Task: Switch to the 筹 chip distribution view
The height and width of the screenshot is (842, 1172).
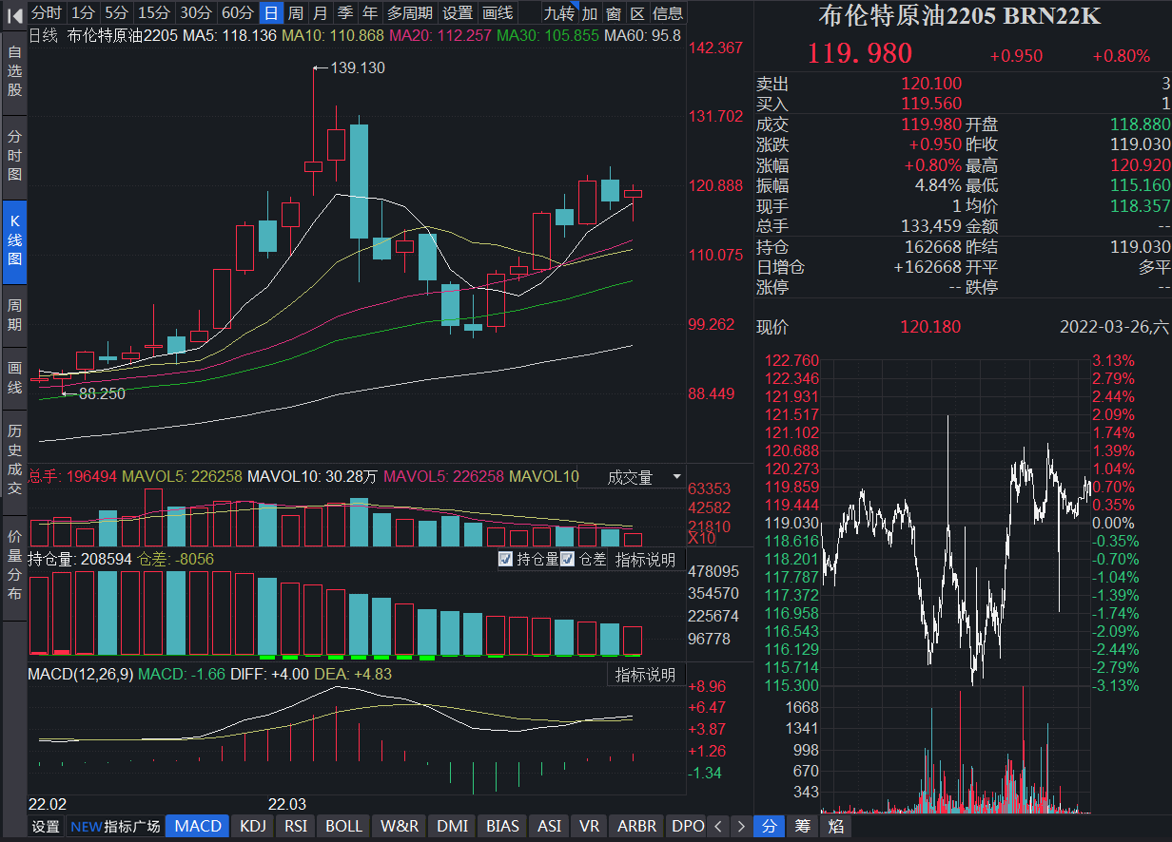Action: click(x=802, y=826)
